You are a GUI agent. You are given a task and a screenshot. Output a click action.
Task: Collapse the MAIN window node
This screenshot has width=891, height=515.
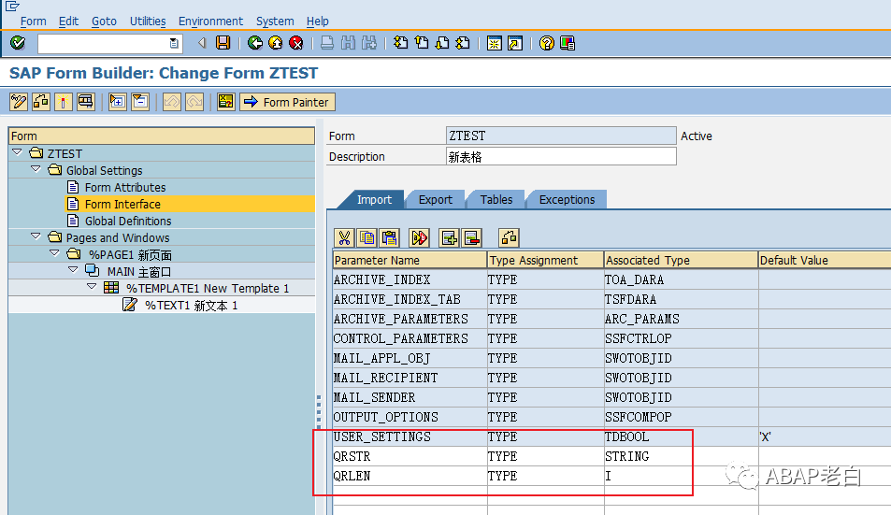click(x=73, y=270)
